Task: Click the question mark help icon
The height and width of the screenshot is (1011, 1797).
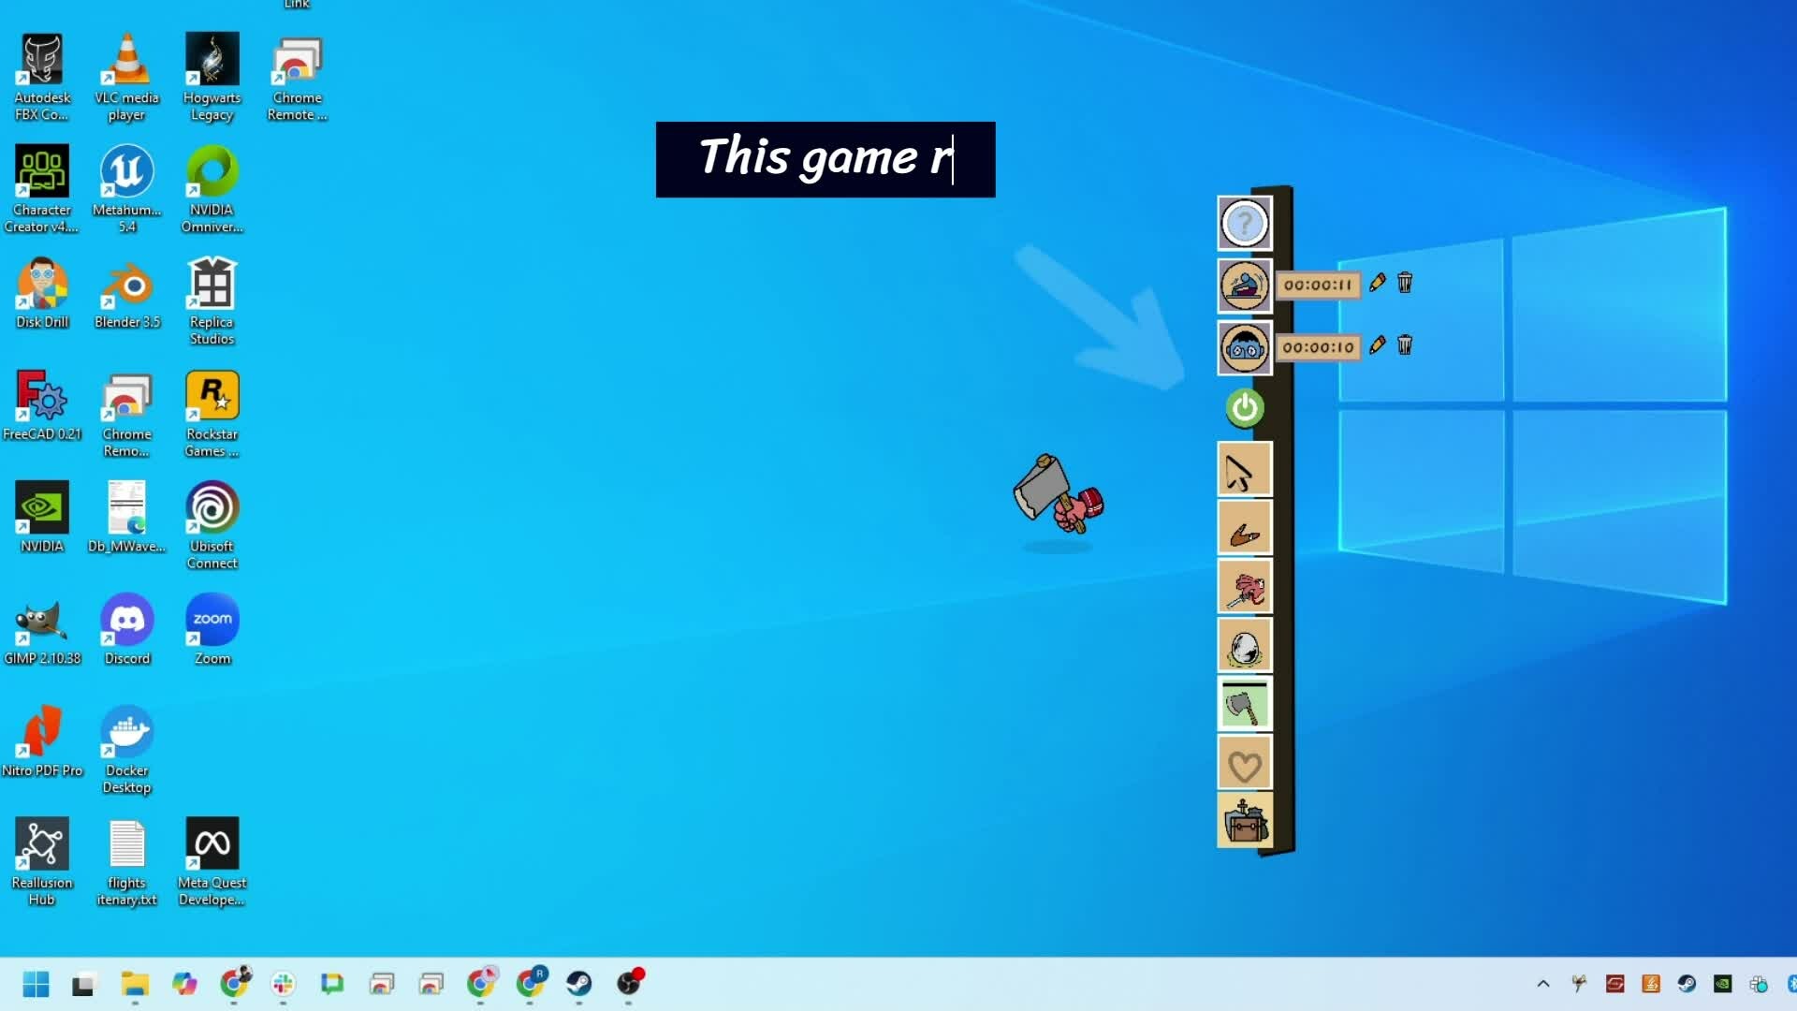Action: click(x=1244, y=224)
